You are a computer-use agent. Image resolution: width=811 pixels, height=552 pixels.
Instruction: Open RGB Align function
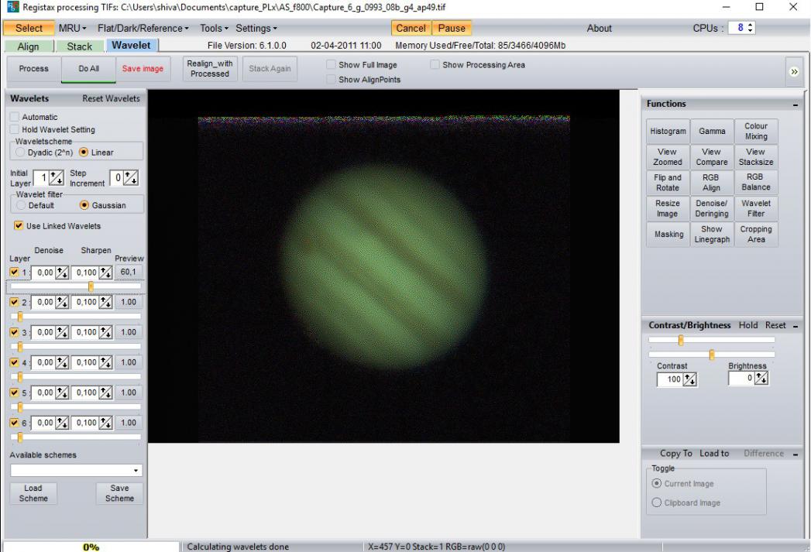(x=712, y=183)
